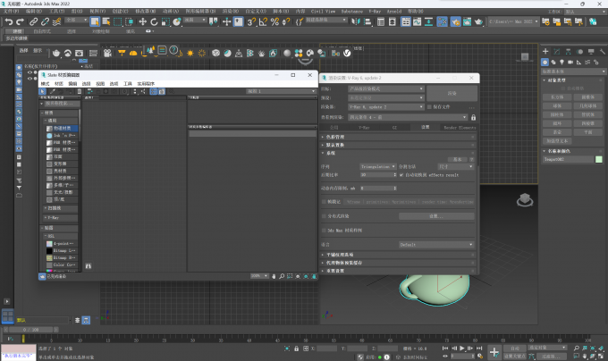This screenshot has width=608, height=361.
Task: Click the 设置... button for distributed rendering
Action: pyautogui.click(x=436, y=216)
